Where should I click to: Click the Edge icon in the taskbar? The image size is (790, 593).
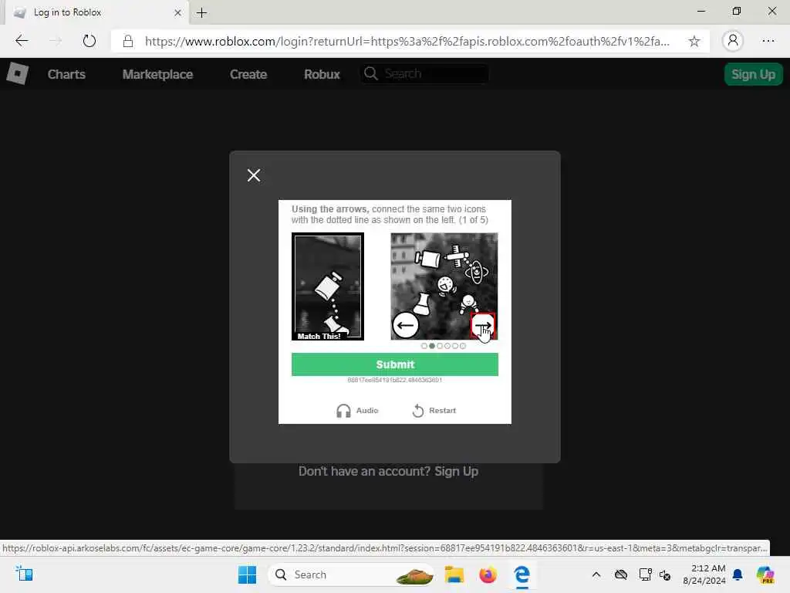click(x=522, y=574)
